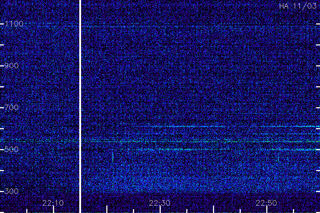Click the white vertical time marker line
The width and height of the screenshot is (320, 213).
[80, 106]
